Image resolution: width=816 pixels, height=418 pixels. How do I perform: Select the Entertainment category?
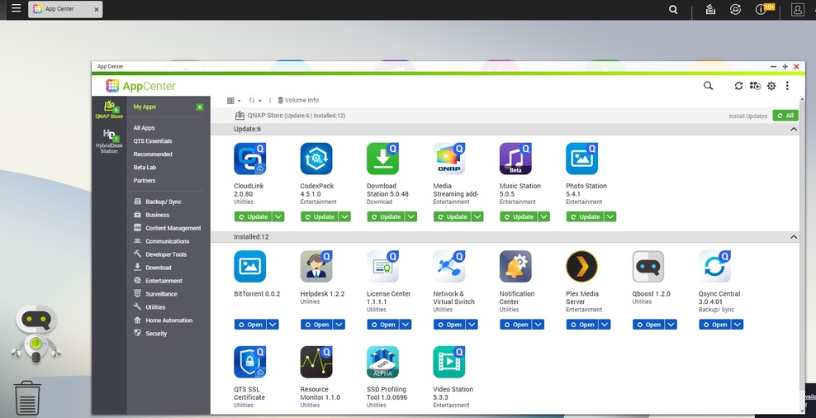[x=164, y=281]
